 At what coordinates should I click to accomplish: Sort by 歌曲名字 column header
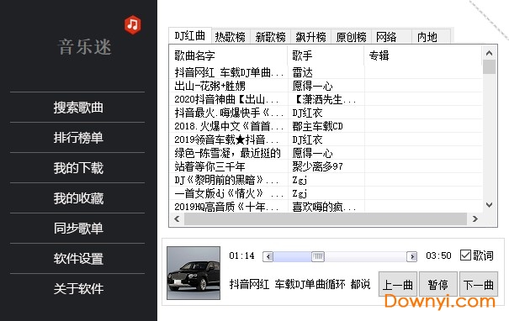228,55
